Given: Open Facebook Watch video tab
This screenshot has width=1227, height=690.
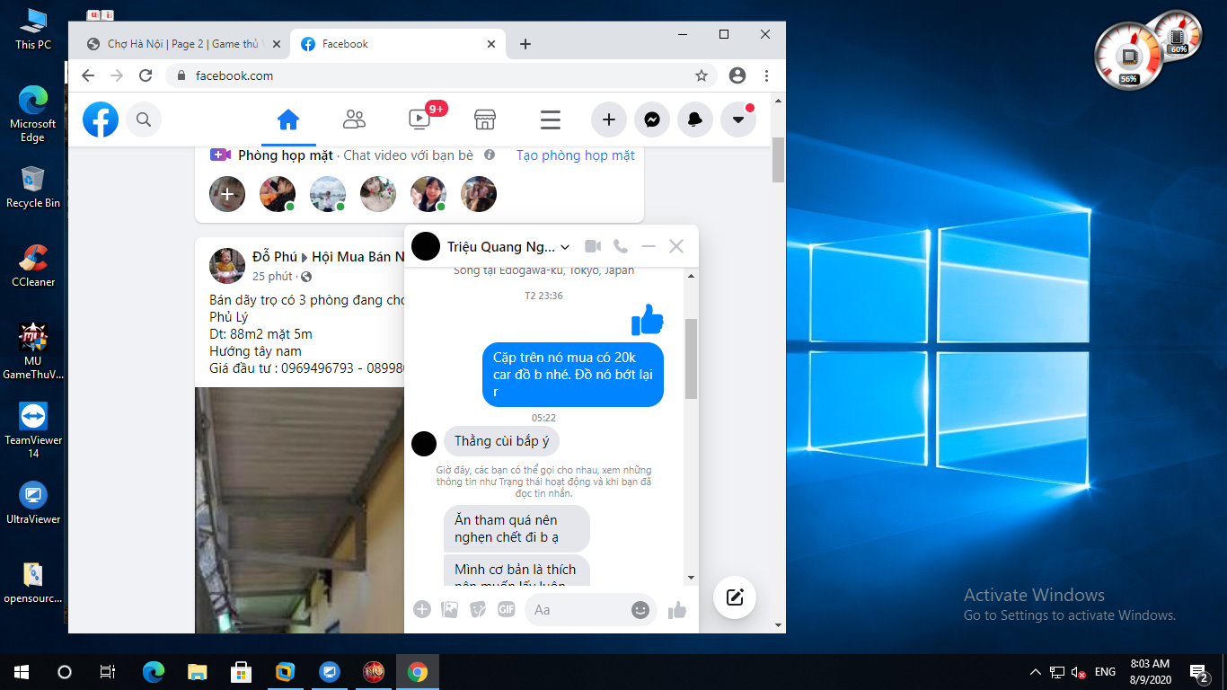Looking at the screenshot, I should click(419, 119).
